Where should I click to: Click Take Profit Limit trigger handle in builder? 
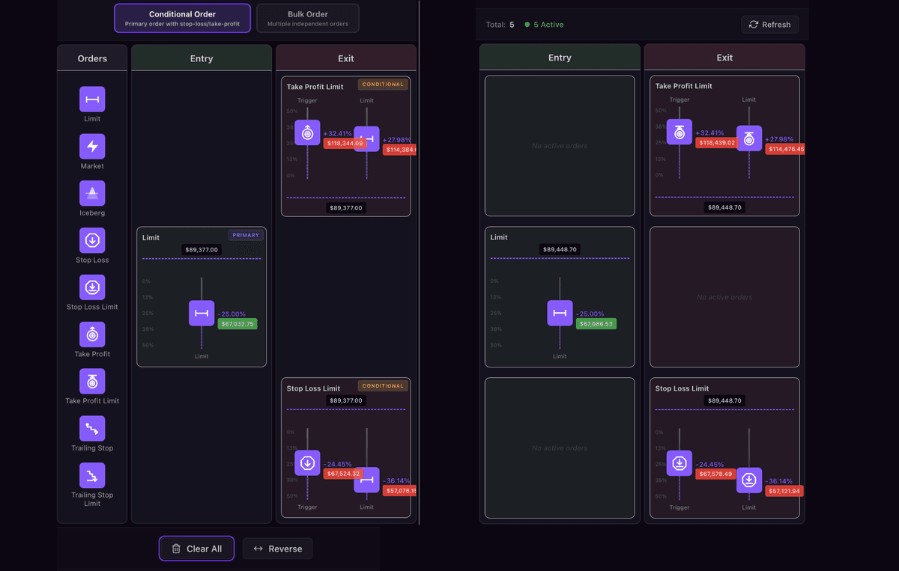pyautogui.click(x=307, y=132)
